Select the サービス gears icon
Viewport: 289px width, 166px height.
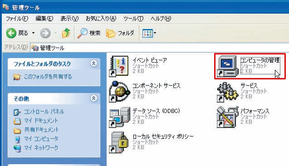pyautogui.click(x=227, y=92)
